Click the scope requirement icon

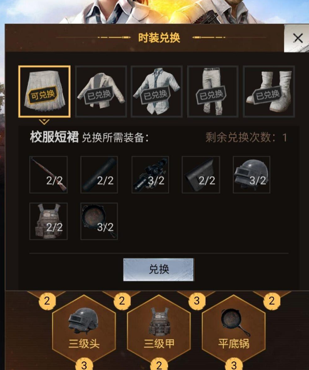[150, 175]
